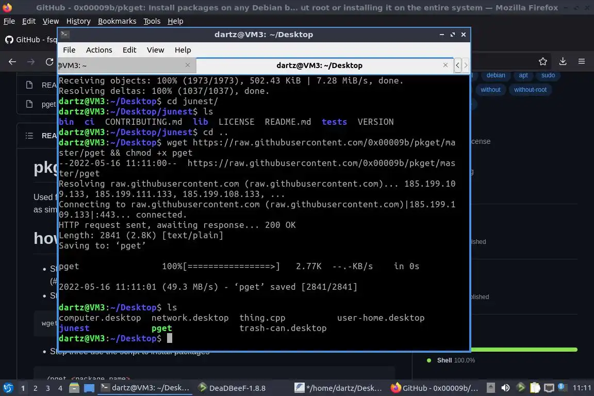Click the terminal prompt cursor
The height and width of the screenshot is (396, 594).
[x=170, y=338]
